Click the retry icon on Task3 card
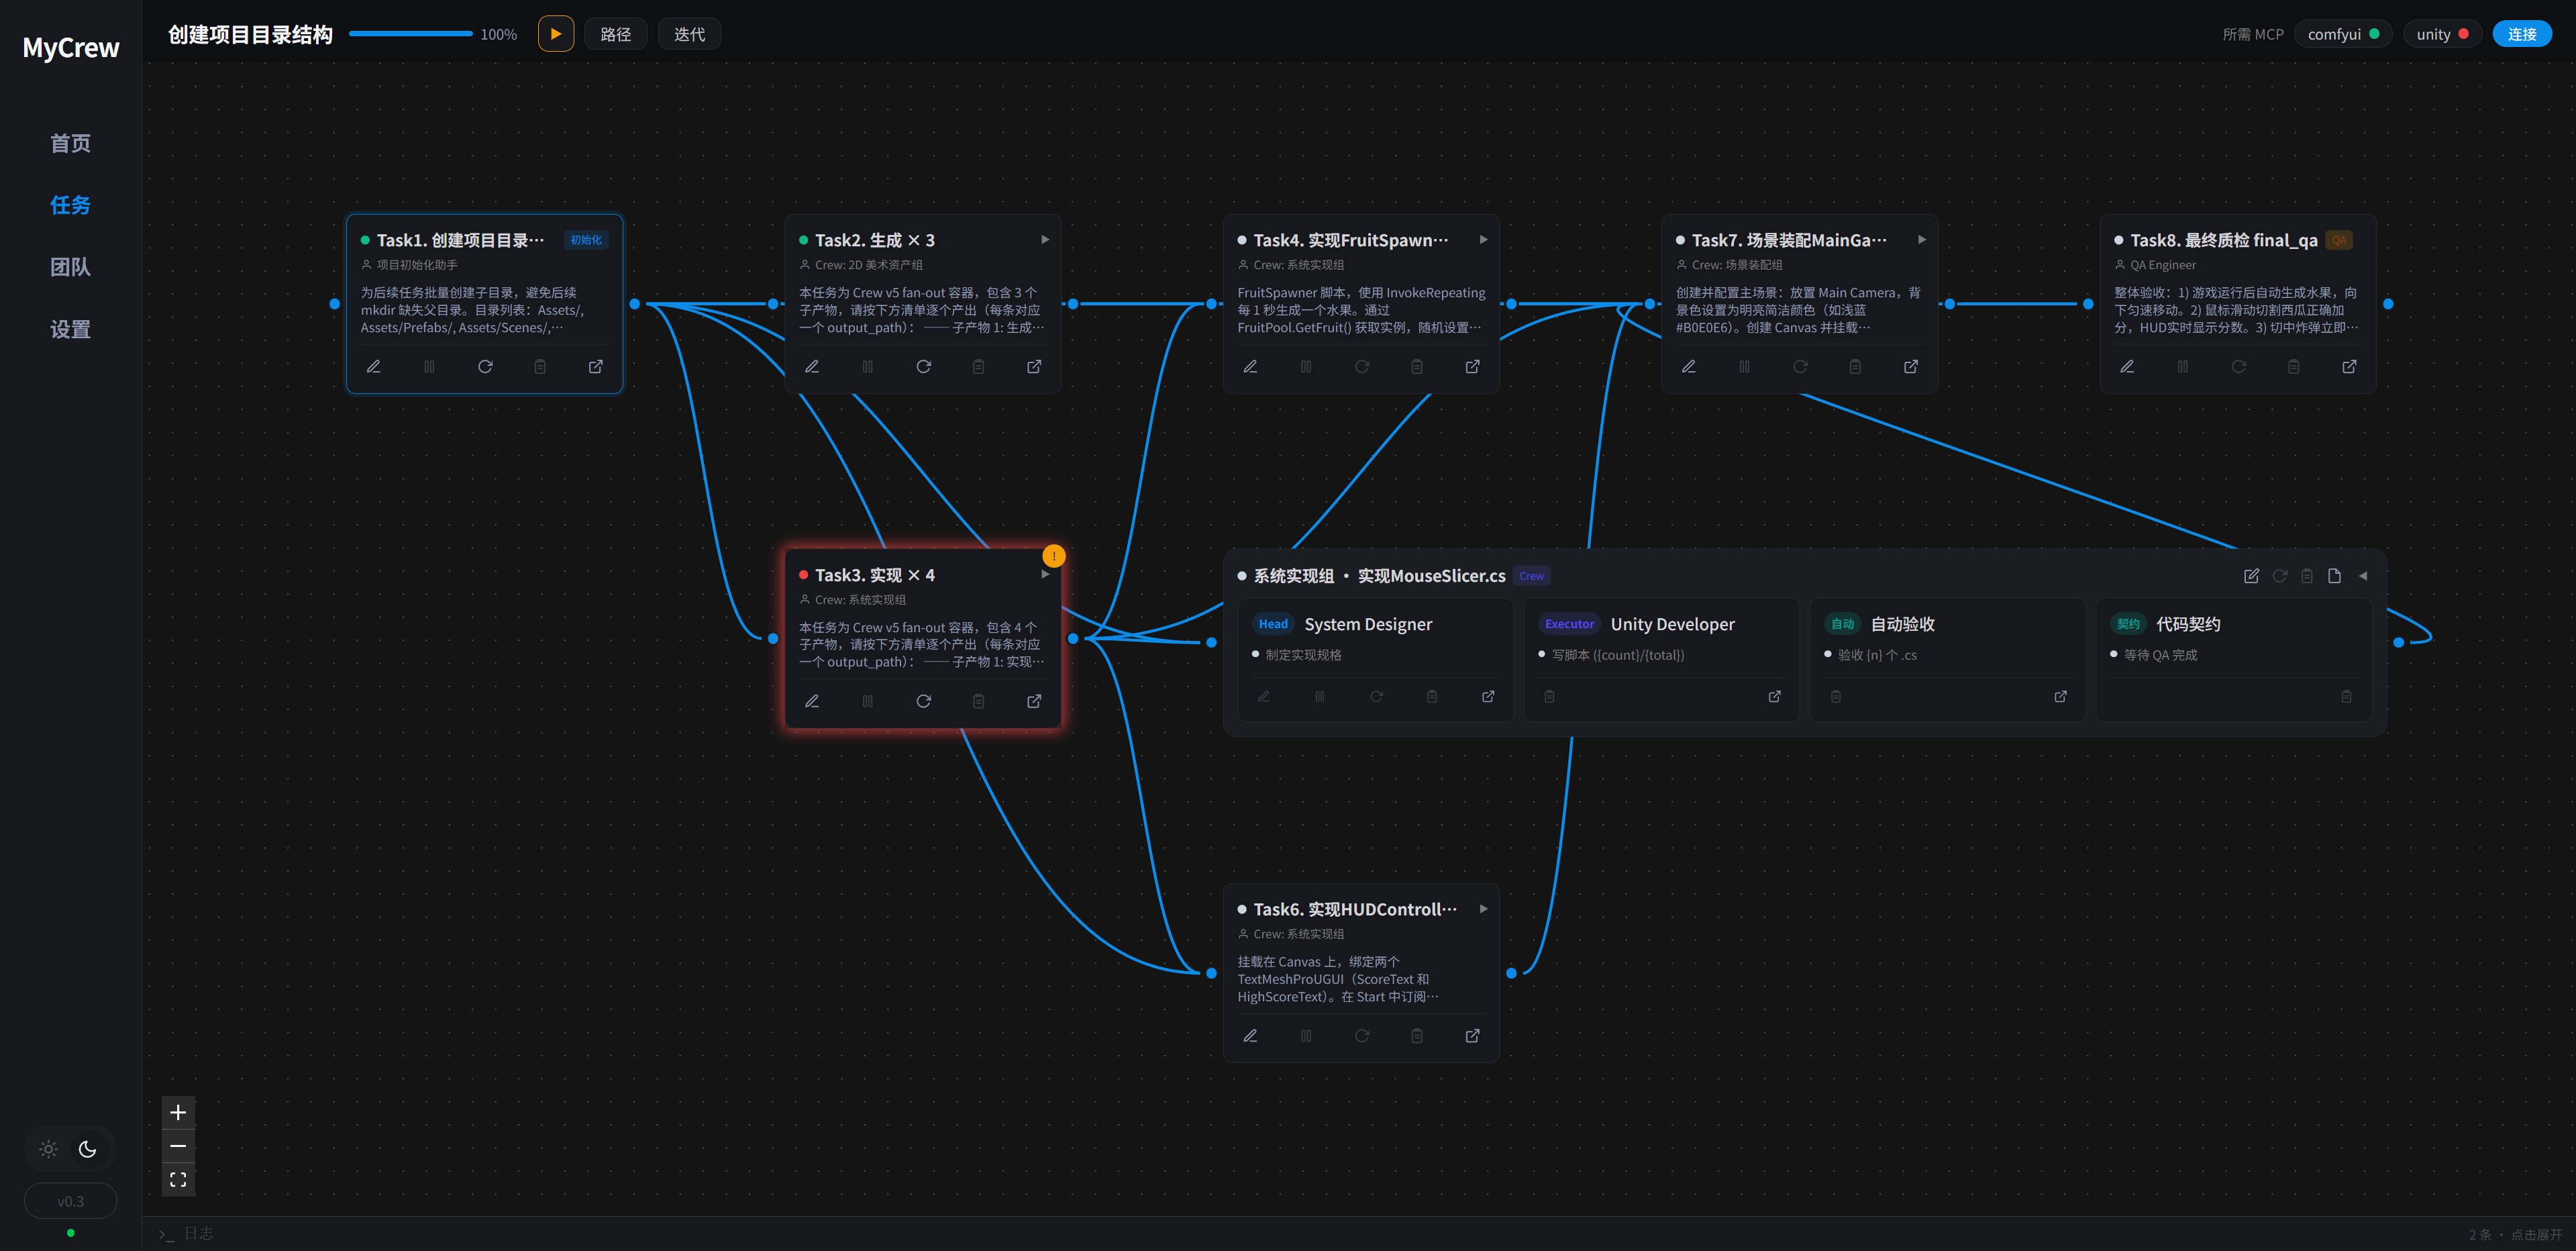The height and width of the screenshot is (1251, 2576). (924, 701)
